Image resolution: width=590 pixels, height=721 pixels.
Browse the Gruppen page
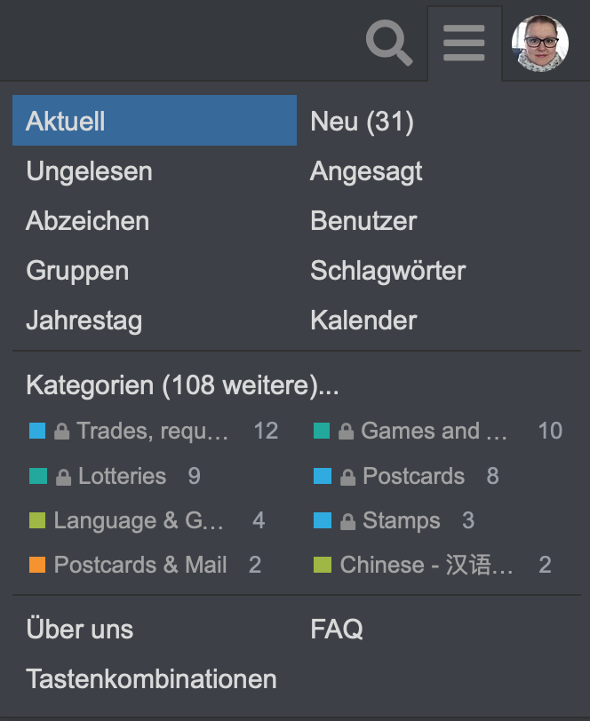[77, 270]
